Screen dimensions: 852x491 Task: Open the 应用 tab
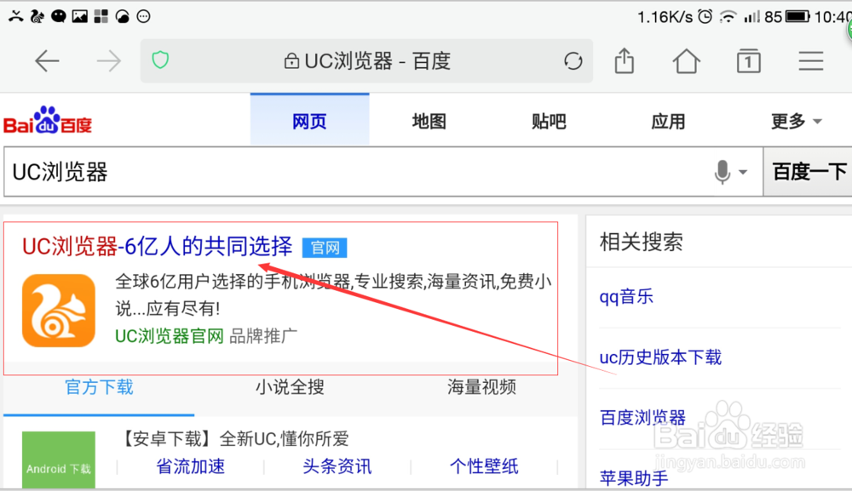(x=668, y=121)
